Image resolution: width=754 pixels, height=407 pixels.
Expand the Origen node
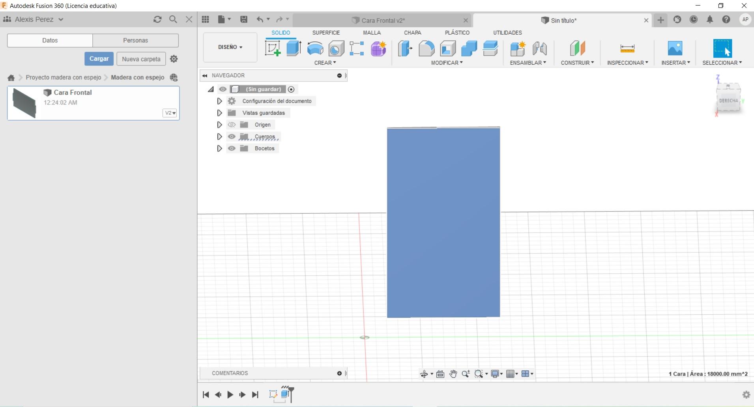(219, 125)
